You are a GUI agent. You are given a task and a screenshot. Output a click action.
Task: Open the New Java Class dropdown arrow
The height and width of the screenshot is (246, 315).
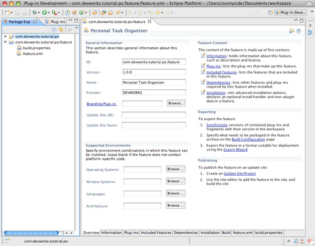[x=86, y=13]
